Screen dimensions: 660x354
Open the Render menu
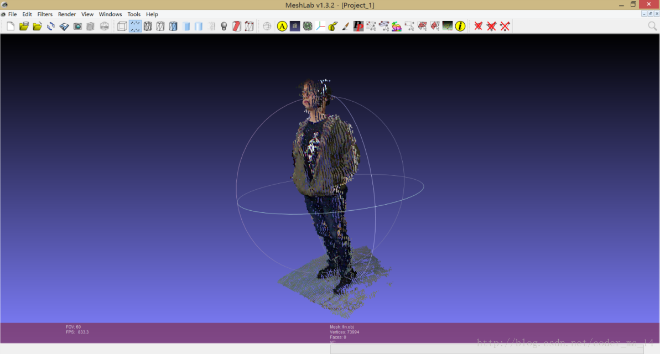point(67,14)
